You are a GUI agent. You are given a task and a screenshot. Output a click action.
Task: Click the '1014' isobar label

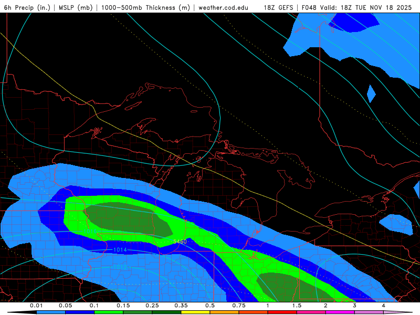tap(120, 250)
